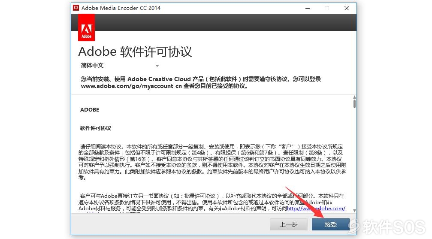Click the Adobe title bar app icon
The image size is (432, 239).
click(x=76, y=8)
